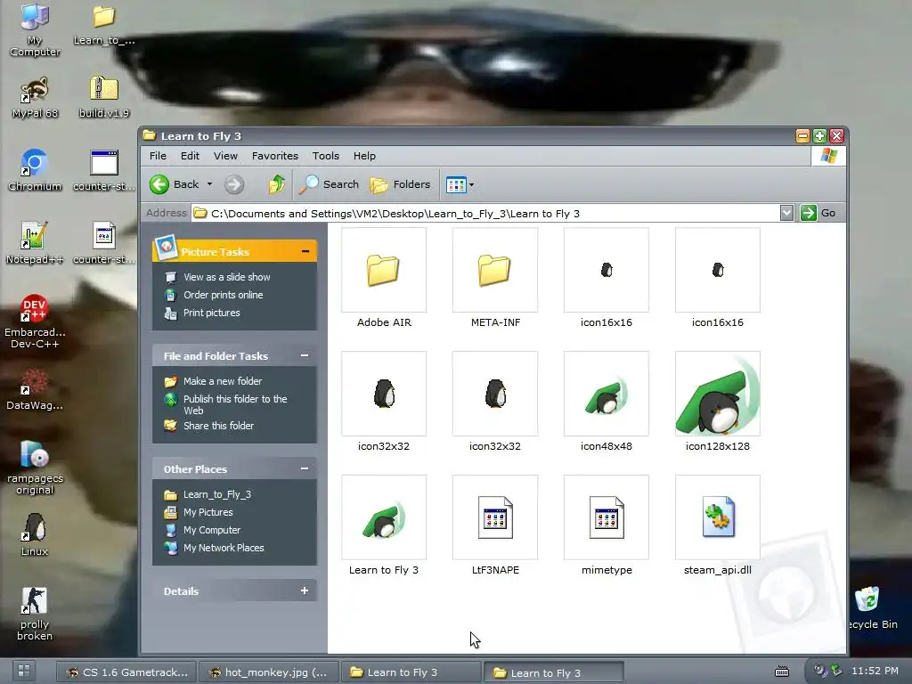Click Order prints online

click(x=223, y=295)
